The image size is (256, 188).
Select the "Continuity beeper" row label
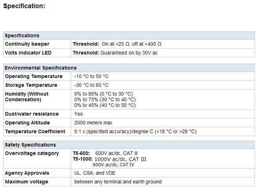pyautogui.click(x=27, y=44)
